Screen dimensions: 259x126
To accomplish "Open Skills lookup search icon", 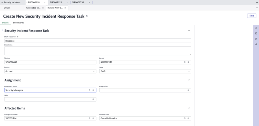I will click(93, 99).
